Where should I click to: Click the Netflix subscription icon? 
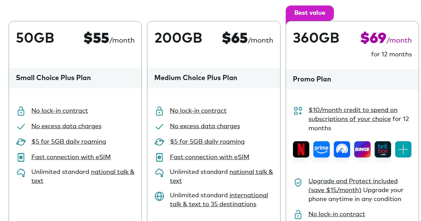pyautogui.click(x=301, y=150)
